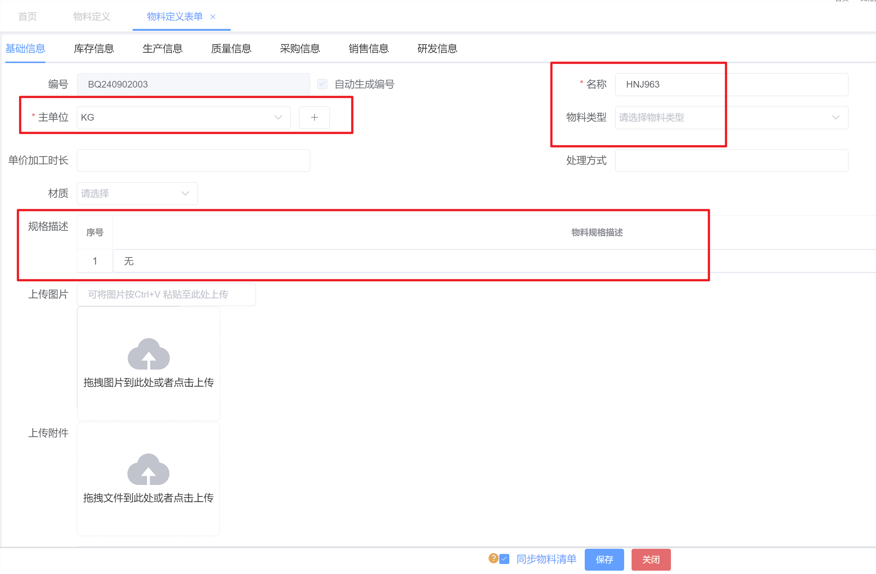Screen dimensions: 876x574
Task: Switch to the 物料定义 tab
Action: click(x=92, y=17)
